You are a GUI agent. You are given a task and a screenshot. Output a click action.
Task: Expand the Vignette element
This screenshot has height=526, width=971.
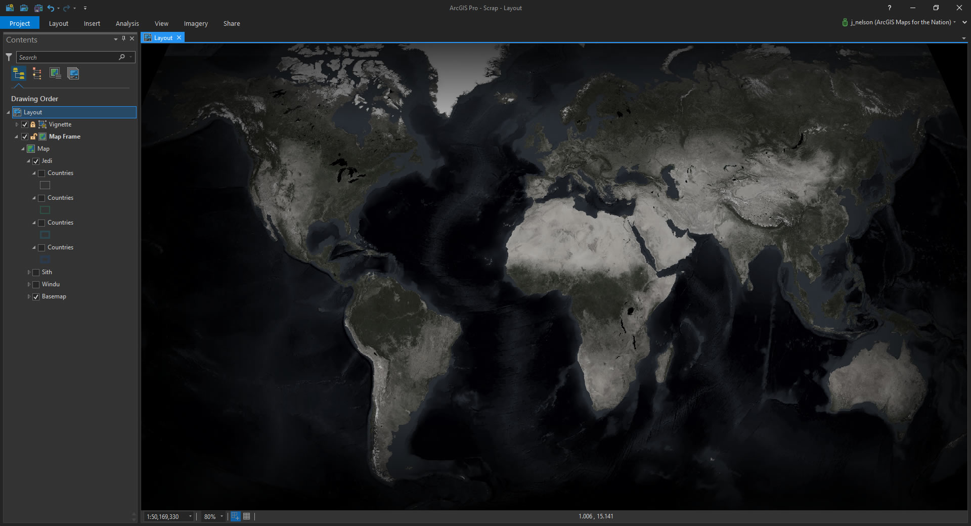point(17,124)
